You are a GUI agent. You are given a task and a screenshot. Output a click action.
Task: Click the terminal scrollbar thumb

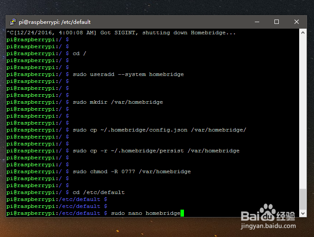tap(303, 199)
